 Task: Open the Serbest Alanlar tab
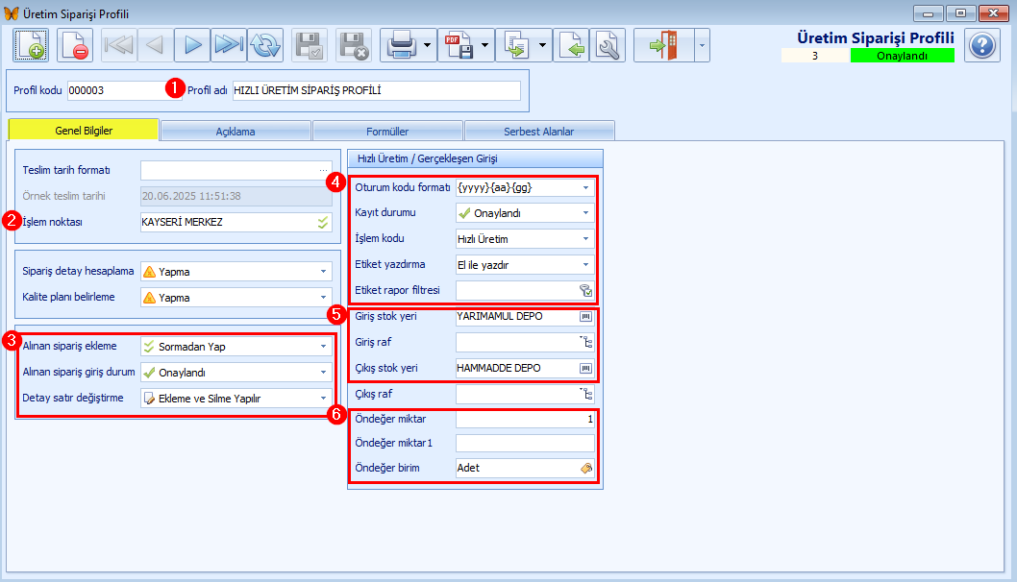coord(539,131)
